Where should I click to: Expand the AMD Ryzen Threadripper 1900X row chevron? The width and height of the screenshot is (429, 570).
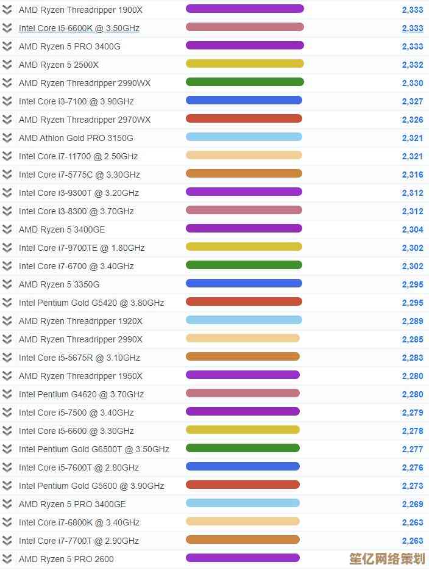pos(7,10)
